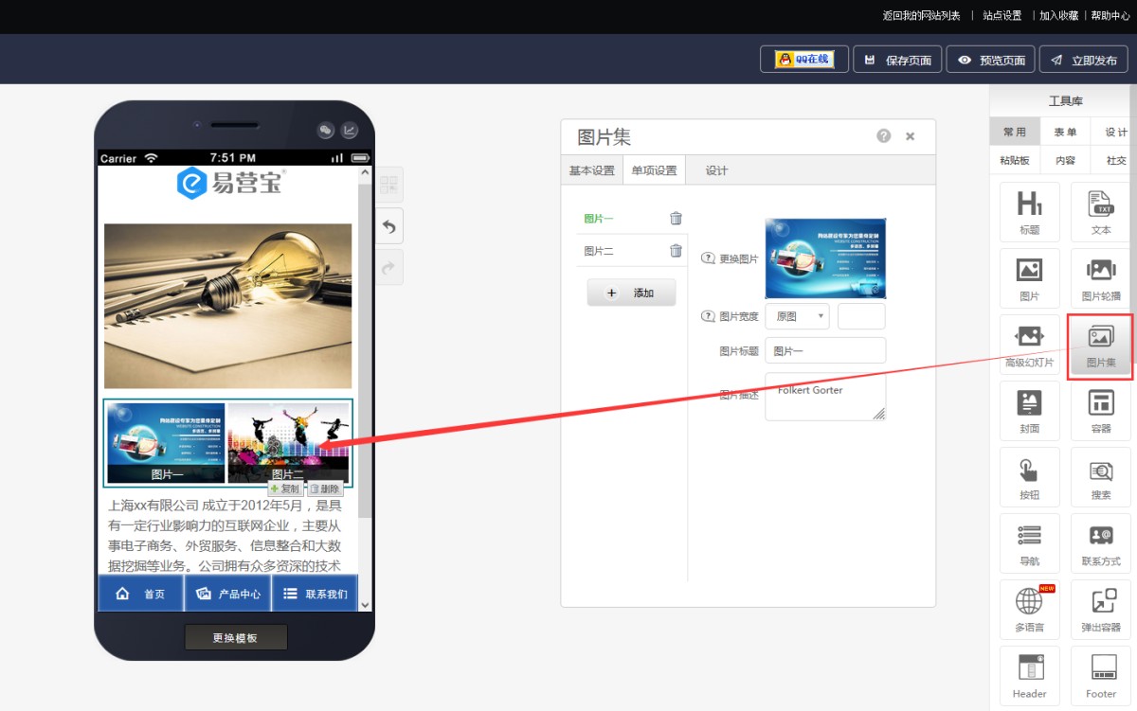This screenshot has width=1137, height=711.
Task: Click the lightbulb banner image in phone
Action: (227, 306)
